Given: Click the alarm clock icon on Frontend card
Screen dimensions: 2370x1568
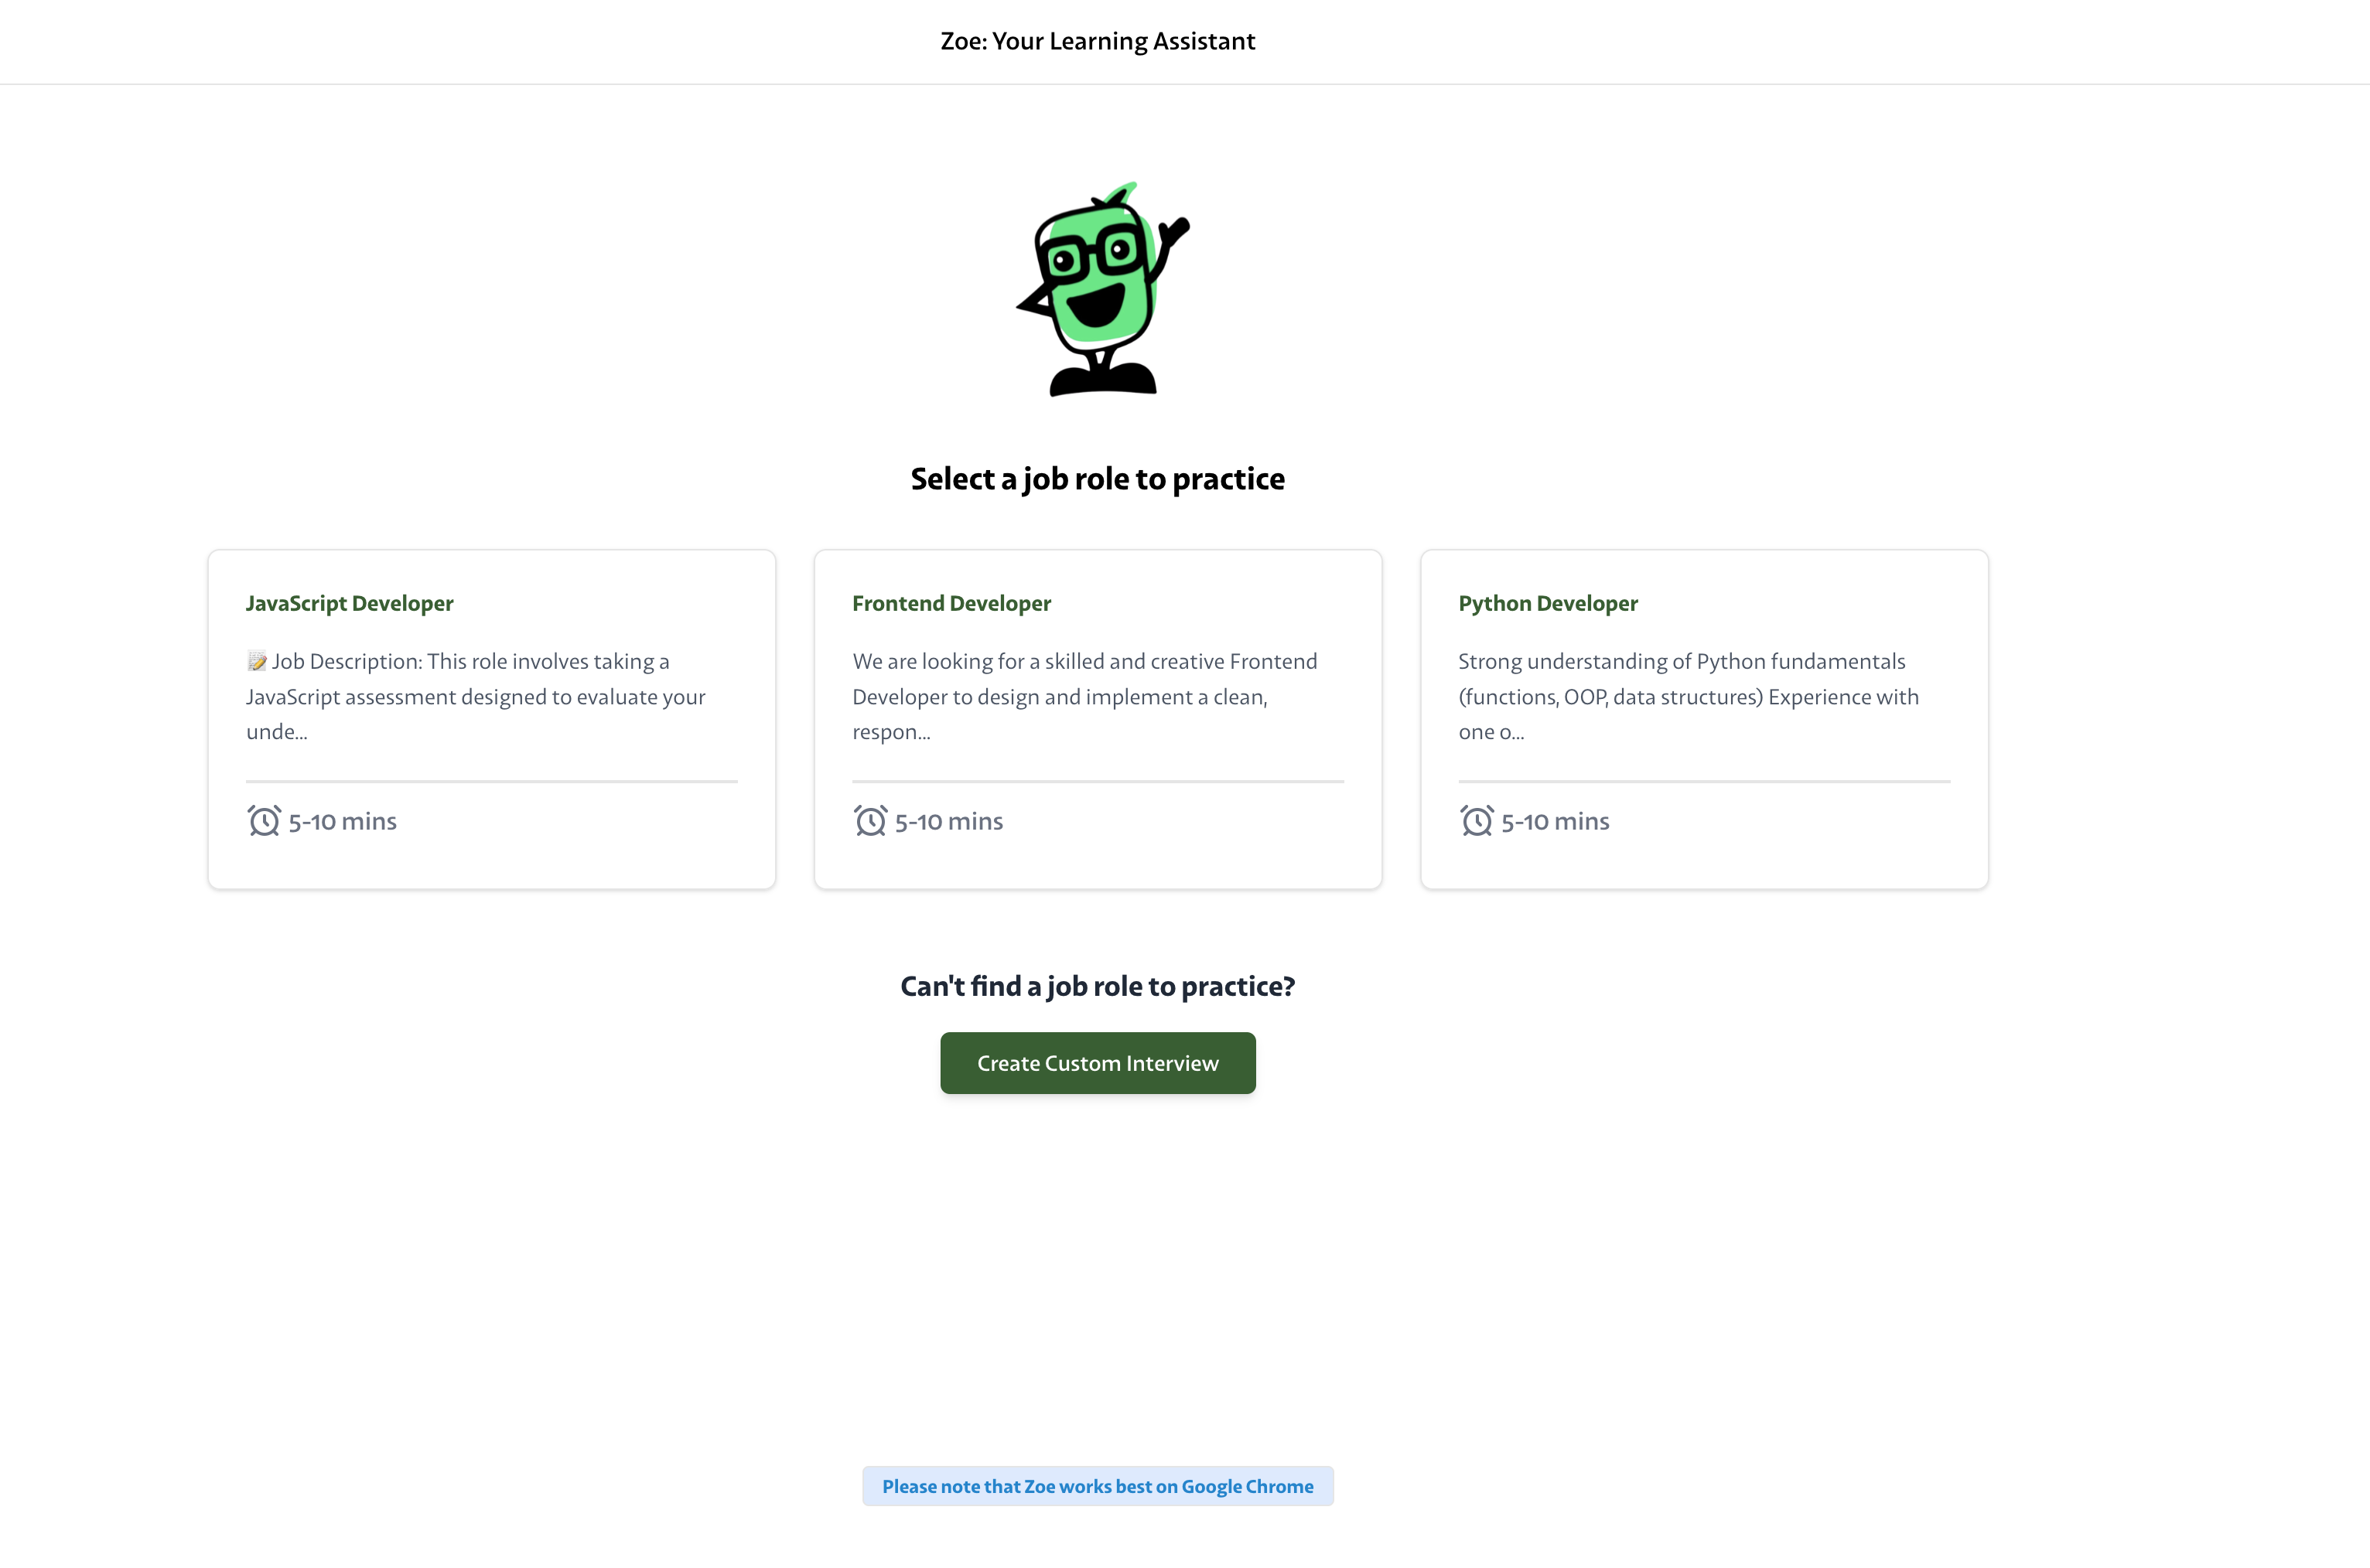Looking at the screenshot, I should [x=870, y=820].
